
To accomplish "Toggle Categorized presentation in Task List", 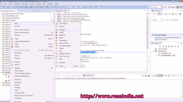I will (159, 14).
